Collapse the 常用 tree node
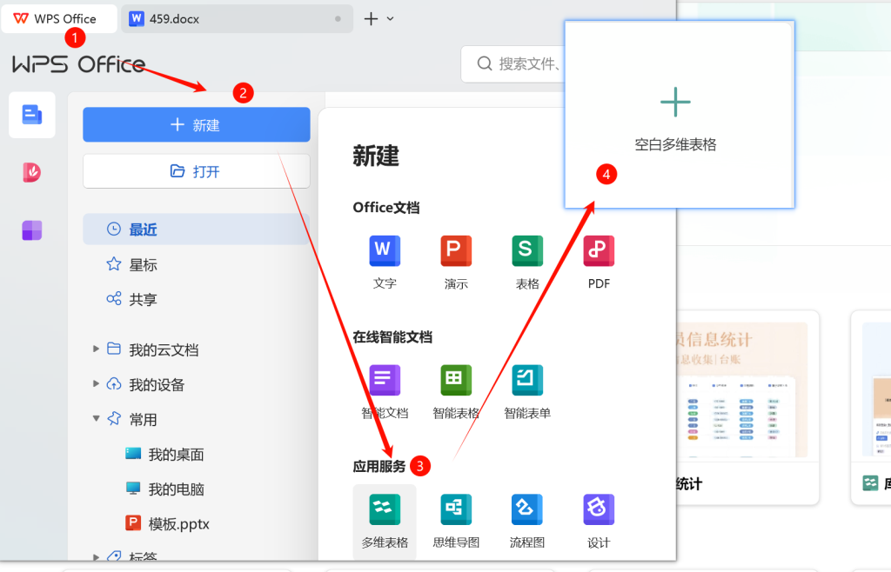Viewport: 891px width, 572px height. [96, 419]
